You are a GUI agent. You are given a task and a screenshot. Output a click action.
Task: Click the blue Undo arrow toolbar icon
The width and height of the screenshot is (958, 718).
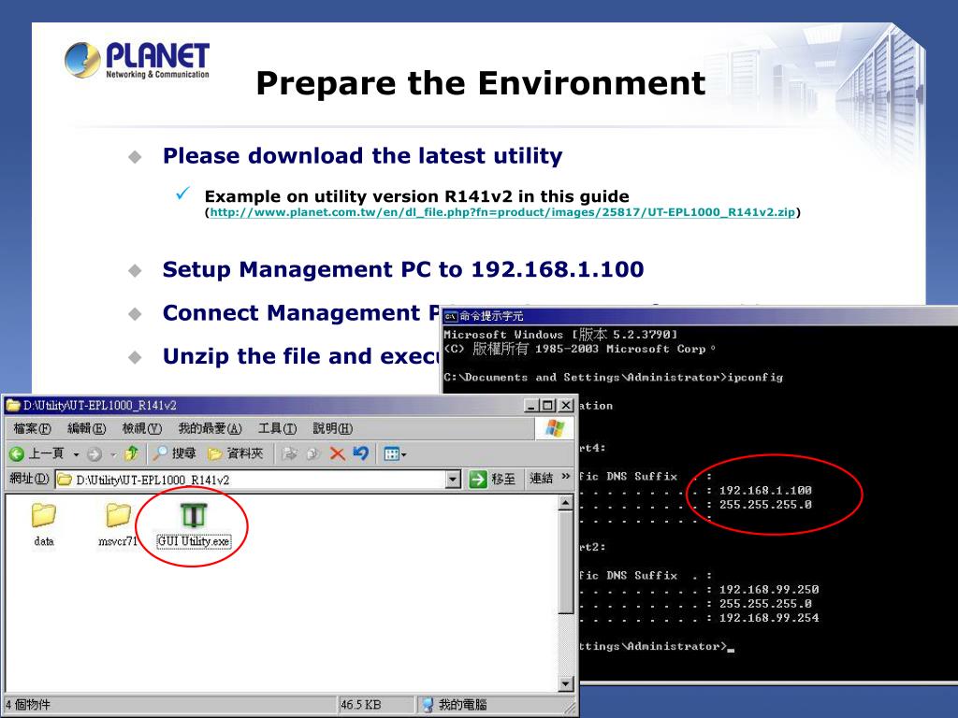coord(360,453)
